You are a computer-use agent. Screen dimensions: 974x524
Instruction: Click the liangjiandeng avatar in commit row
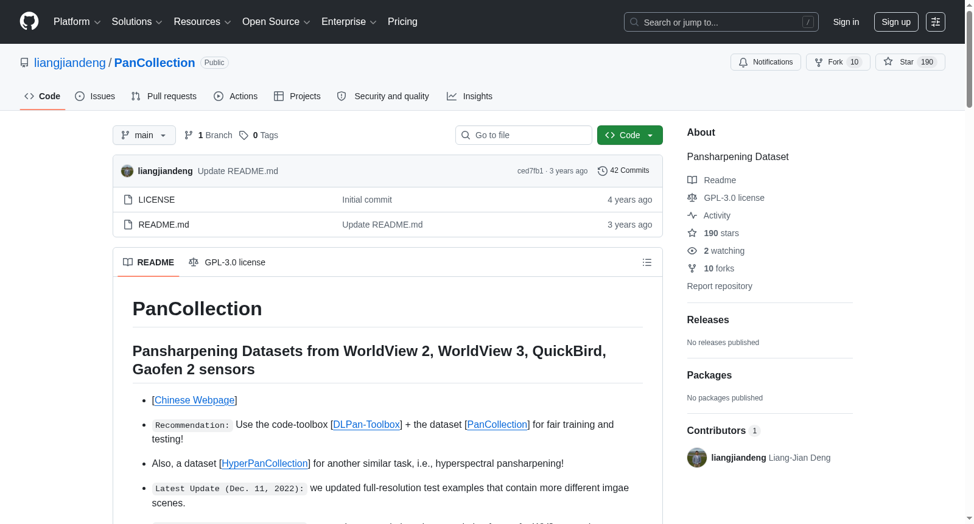tap(127, 171)
